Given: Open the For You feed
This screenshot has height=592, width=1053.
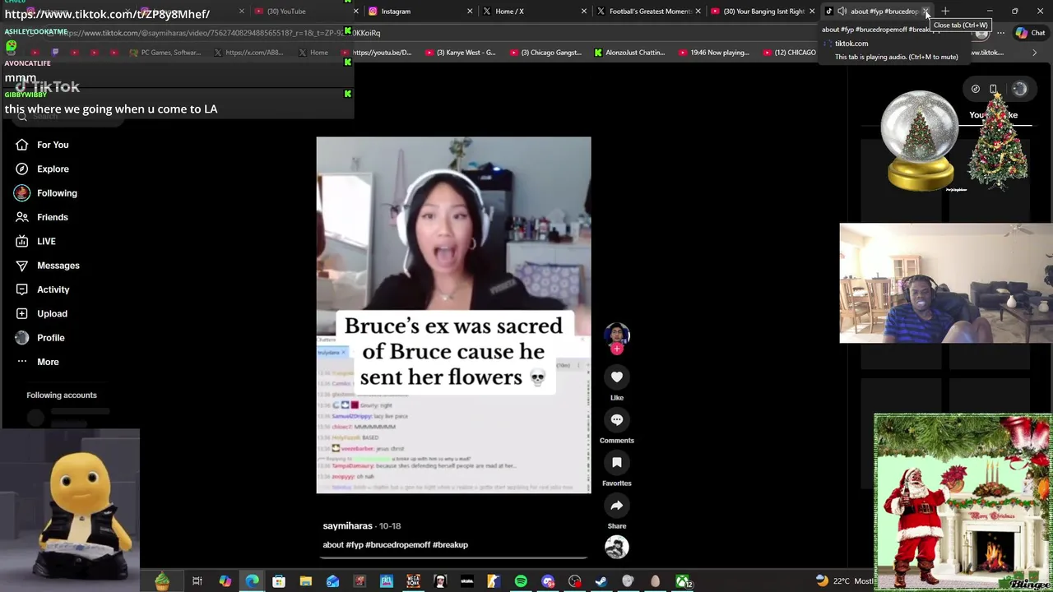Looking at the screenshot, I should tap(41, 145).
